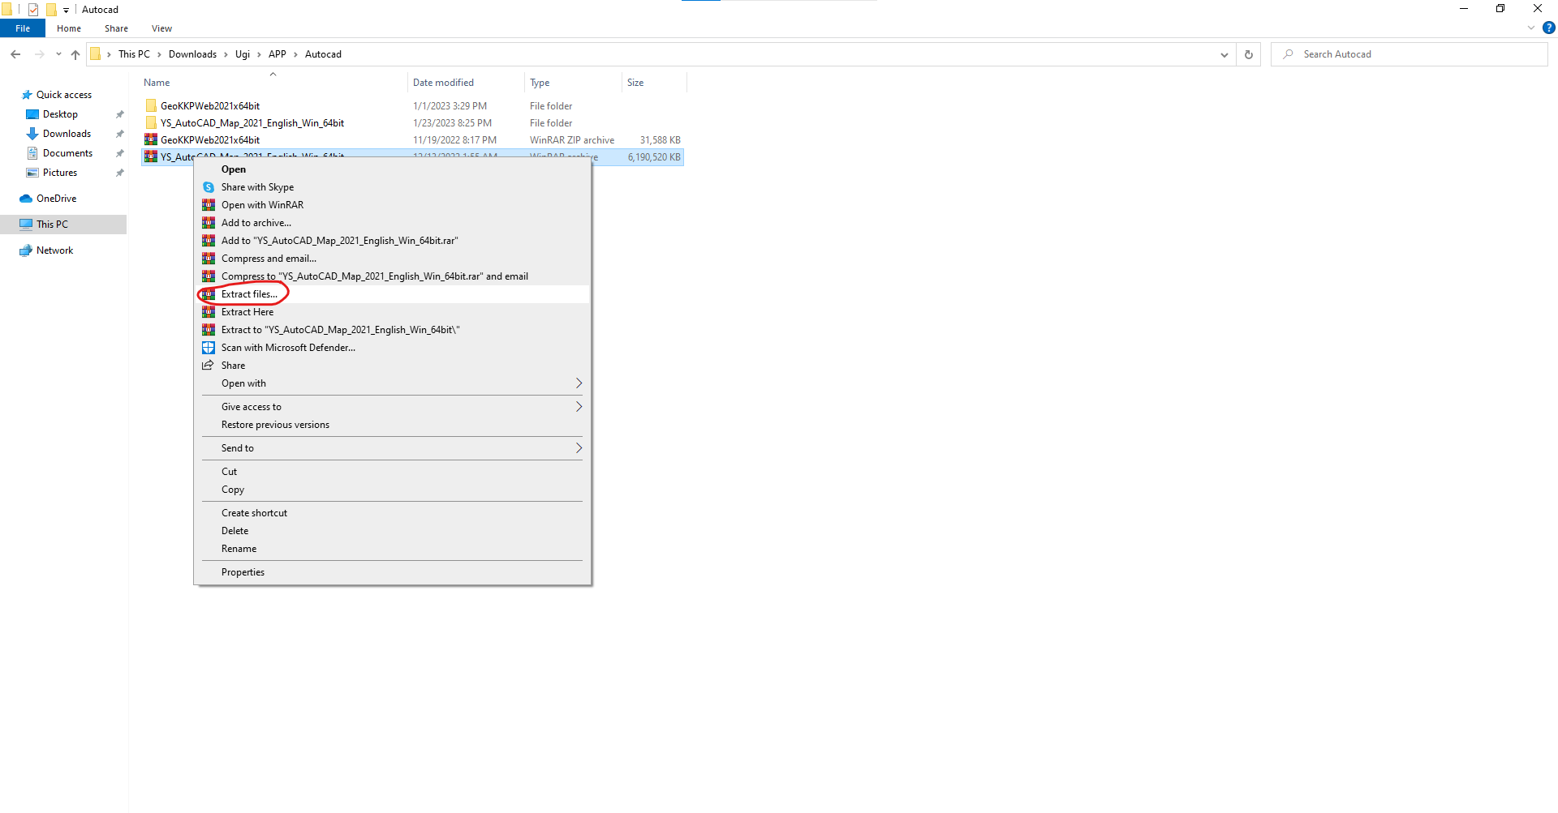Click the GeoKKPWeb2021x64bit folder icon
The width and height of the screenshot is (1558, 813).
click(151, 106)
